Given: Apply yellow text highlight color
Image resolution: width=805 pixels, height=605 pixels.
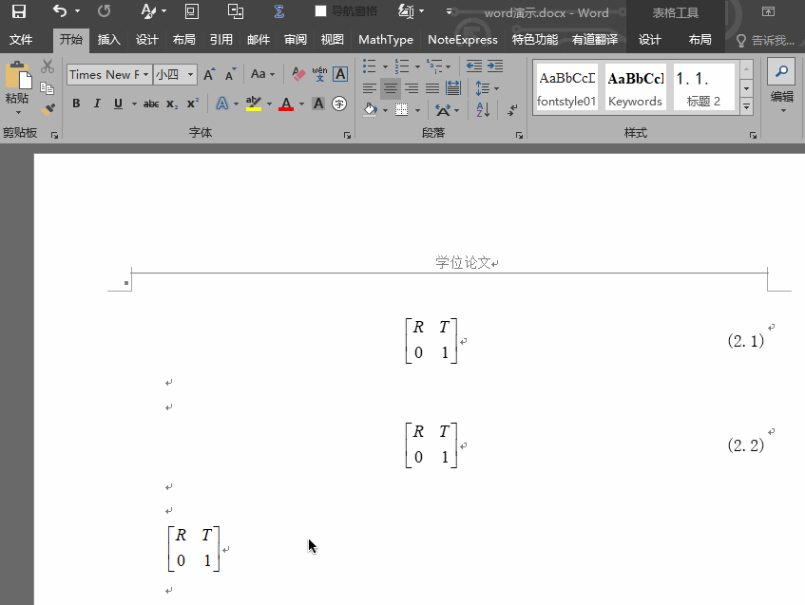Looking at the screenshot, I should [254, 104].
